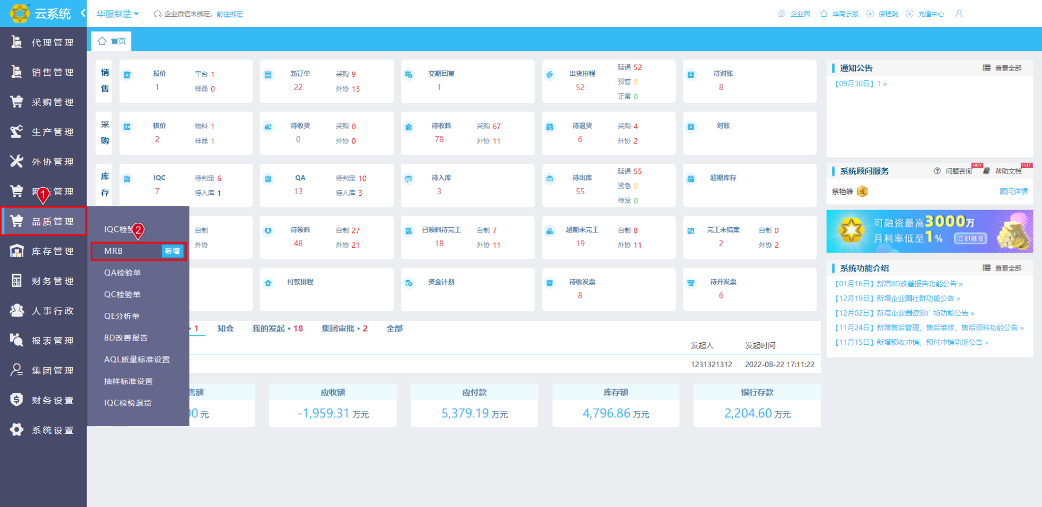The width and height of the screenshot is (1042, 507).
Task: Click the 新增 button beside MRB
Action: pos(172,251)
